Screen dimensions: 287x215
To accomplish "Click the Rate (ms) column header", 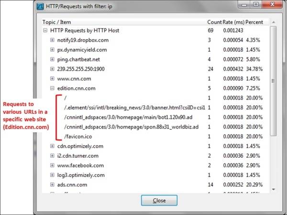I will 233,22.
